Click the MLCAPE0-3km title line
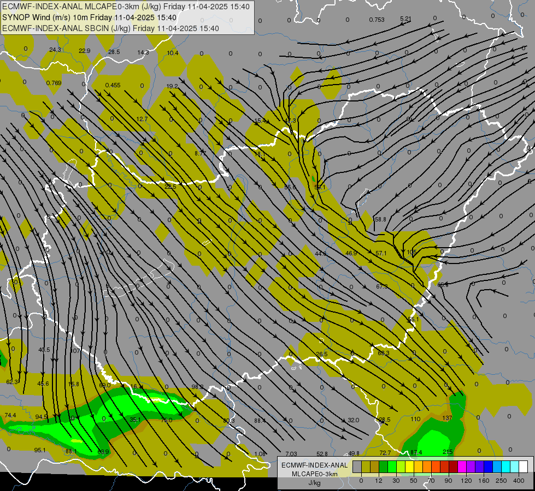 tap(126, 7)
